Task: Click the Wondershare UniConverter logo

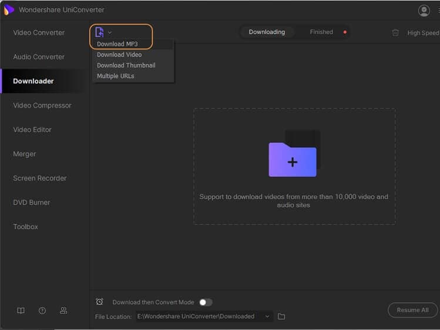Action: (x=9, y=10)
